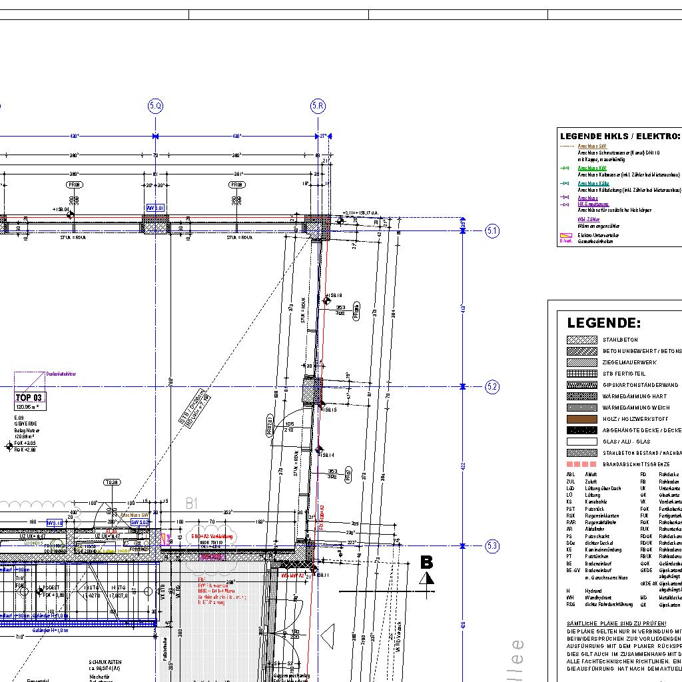Select the yellow Elektro-Unterverteiler legend symbol

tap(567, 236)
